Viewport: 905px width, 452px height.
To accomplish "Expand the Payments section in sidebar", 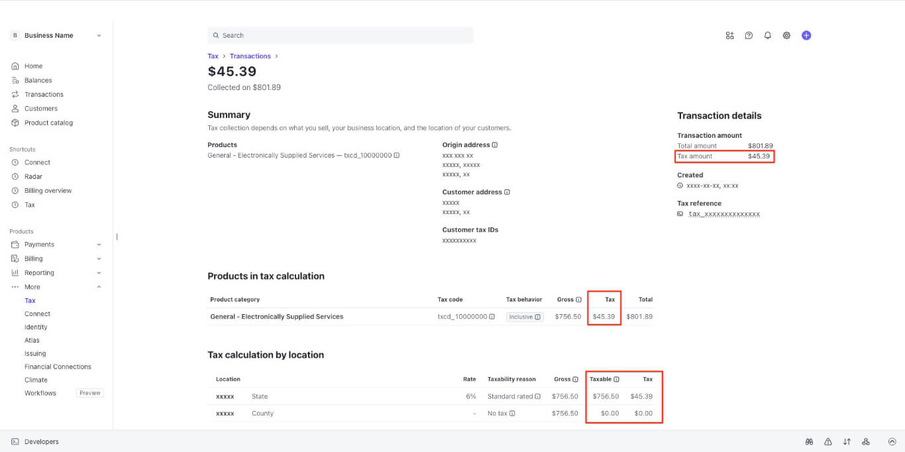I will click(x=99, y=245).
